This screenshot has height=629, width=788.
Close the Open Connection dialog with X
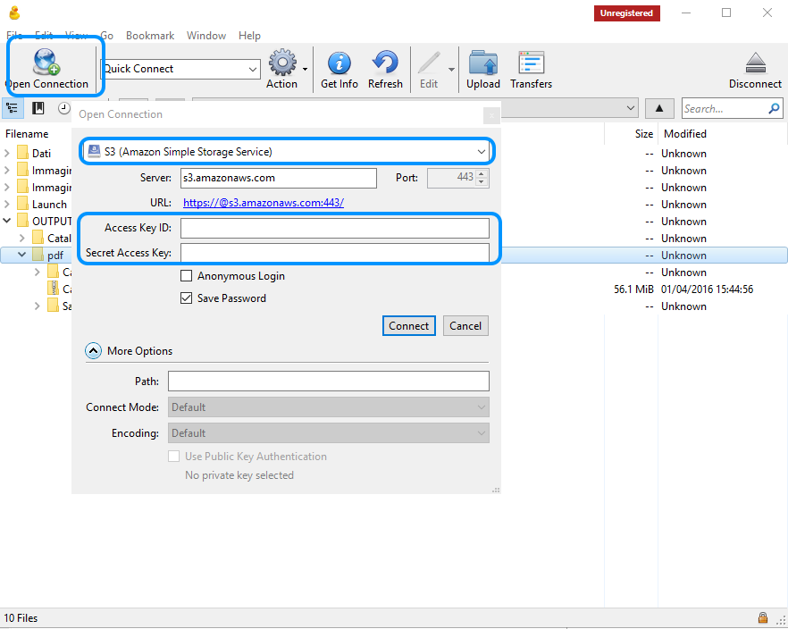(491, 115)
